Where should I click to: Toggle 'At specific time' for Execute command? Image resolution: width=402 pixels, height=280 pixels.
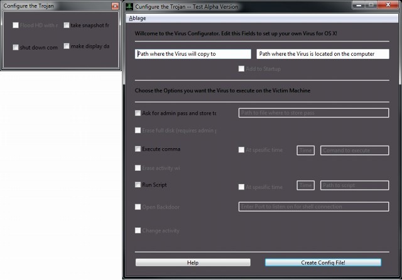point(241,150)
